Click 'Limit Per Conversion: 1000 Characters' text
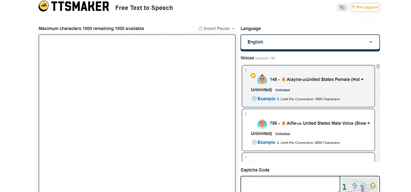 [310, 99]
